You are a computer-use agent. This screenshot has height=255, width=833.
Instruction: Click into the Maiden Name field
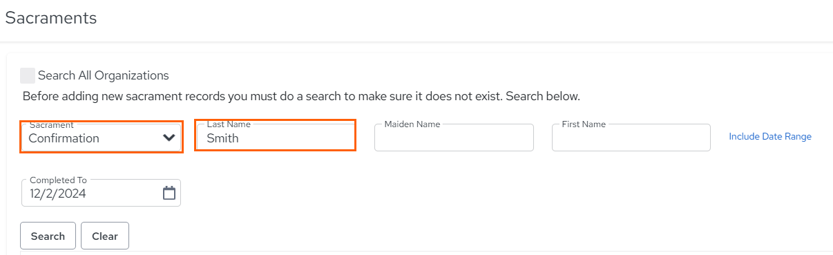(x=454, y=137)
